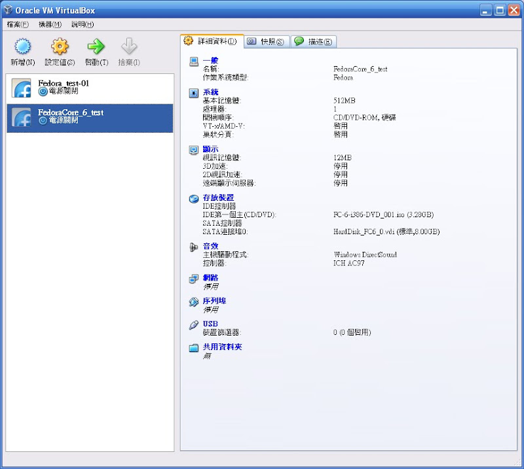Maximize the VirtualBox window
This screenshot has height=469, width=524.
[500, 10]
